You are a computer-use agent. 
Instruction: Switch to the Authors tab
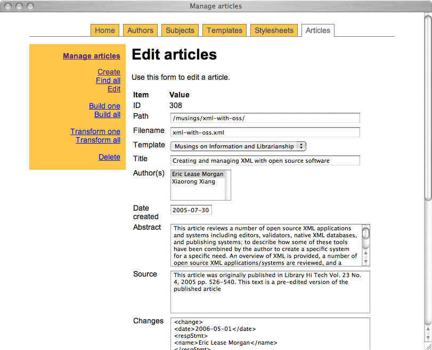[140, 30]
